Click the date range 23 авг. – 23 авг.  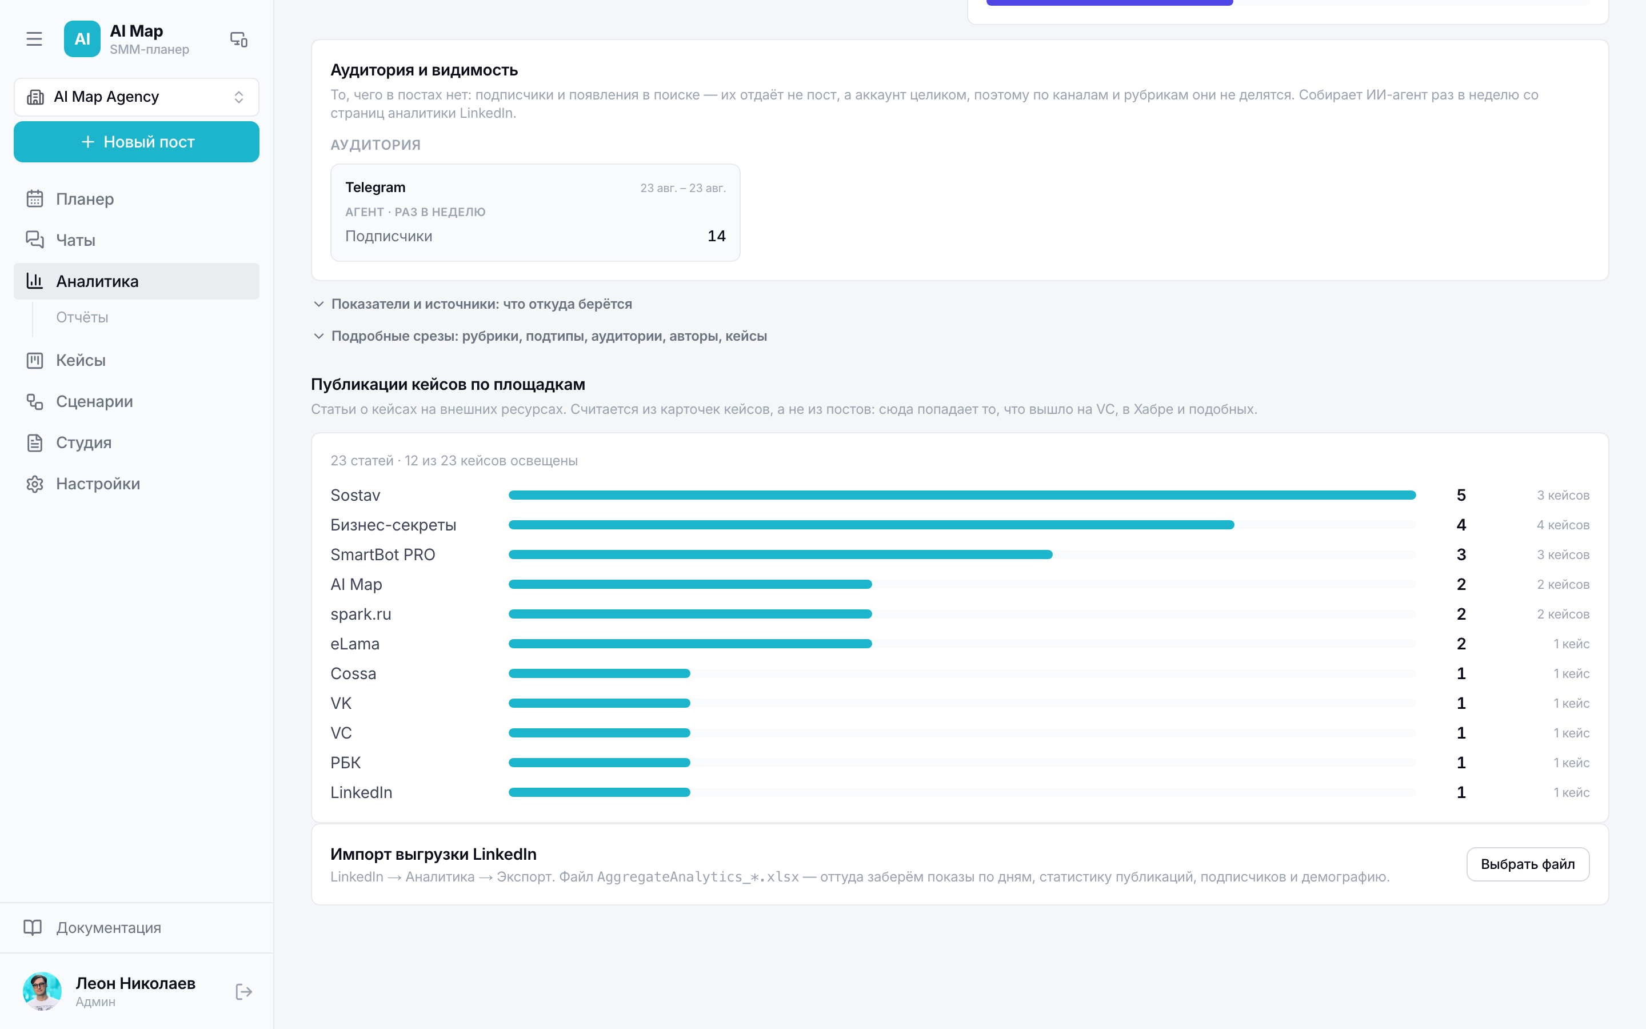pos(683,188)
